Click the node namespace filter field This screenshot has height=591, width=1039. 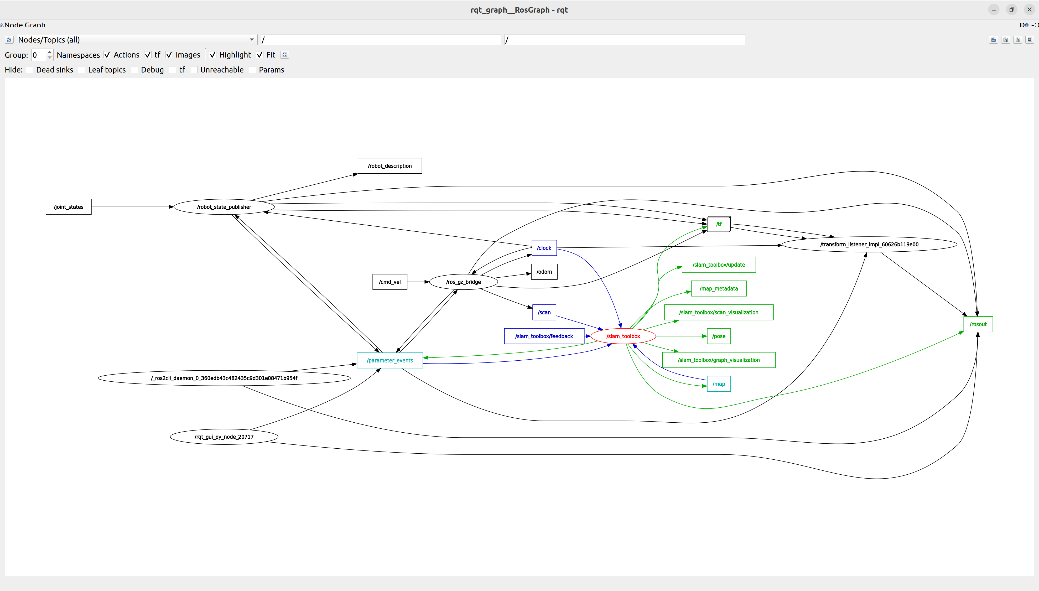381,40
